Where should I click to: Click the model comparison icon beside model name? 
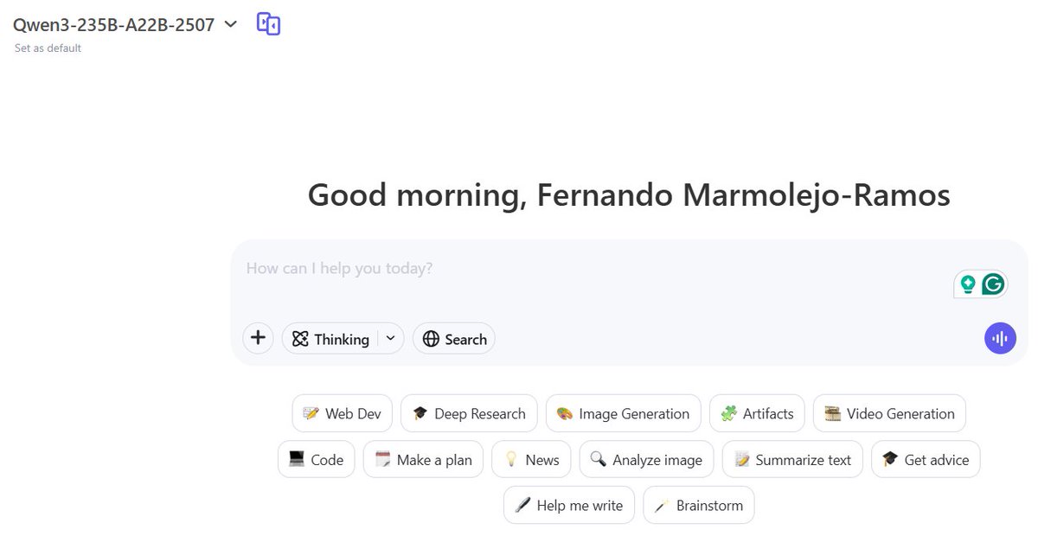(269, 24)
